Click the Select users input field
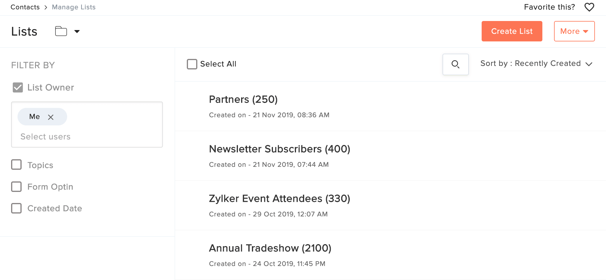The width and height of the screenshot is (606, 280). coord(87,136)
